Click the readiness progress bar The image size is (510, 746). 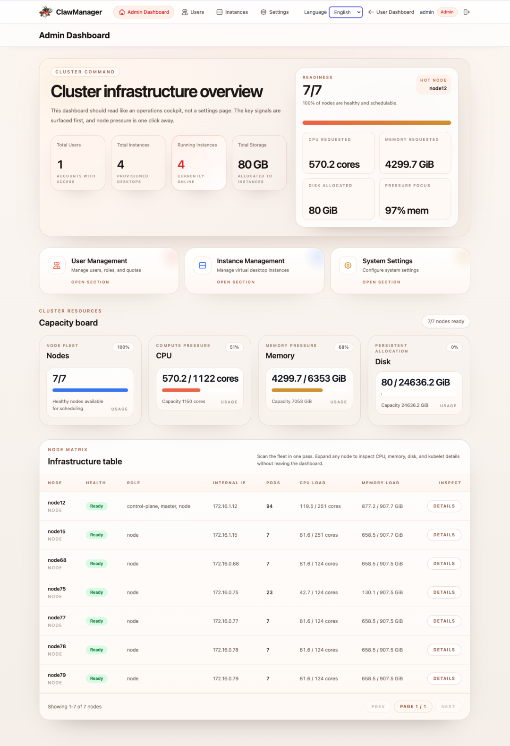[x=377, y=123]
